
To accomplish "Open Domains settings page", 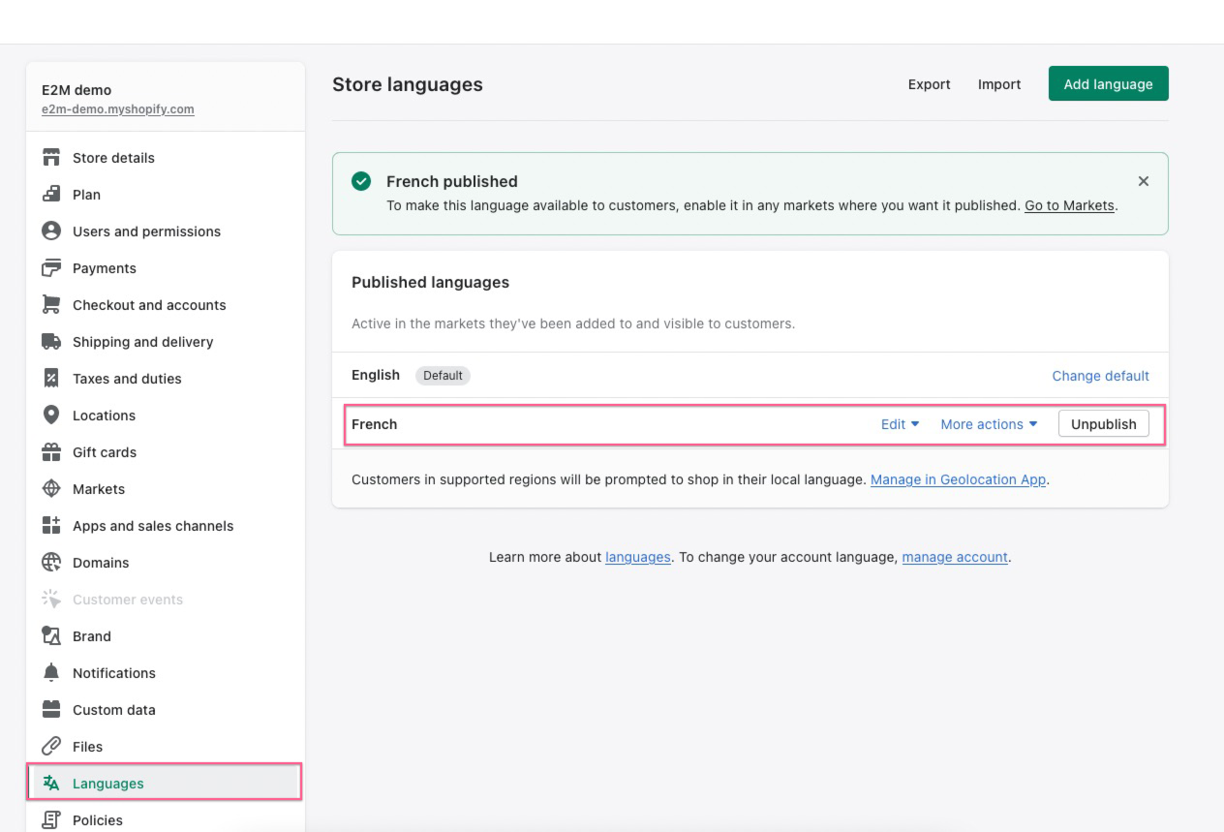I will pos(101,563).
